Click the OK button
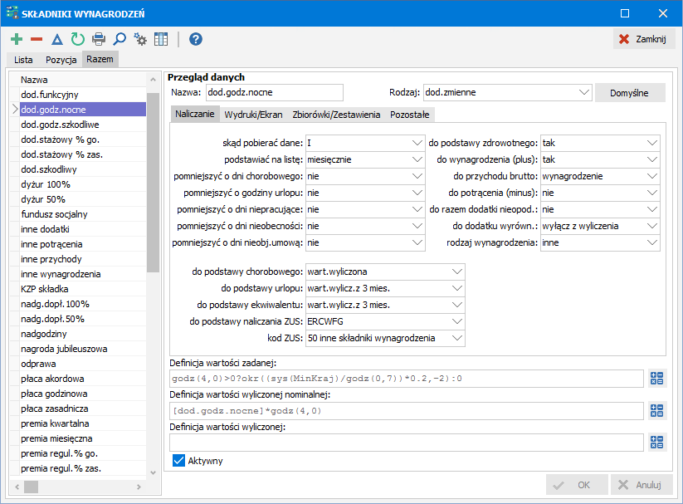Viewport: 683px width, 504px height. click(x=577, y=485)
